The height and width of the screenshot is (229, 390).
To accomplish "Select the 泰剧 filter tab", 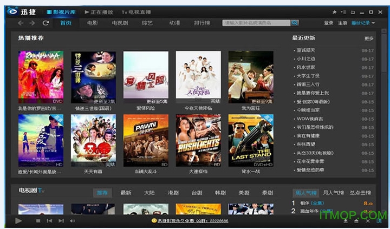I will coord(268,193).
